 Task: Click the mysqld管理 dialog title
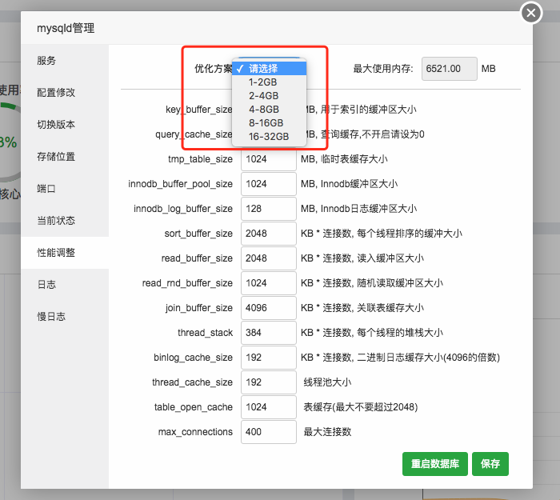click(66, 28)
